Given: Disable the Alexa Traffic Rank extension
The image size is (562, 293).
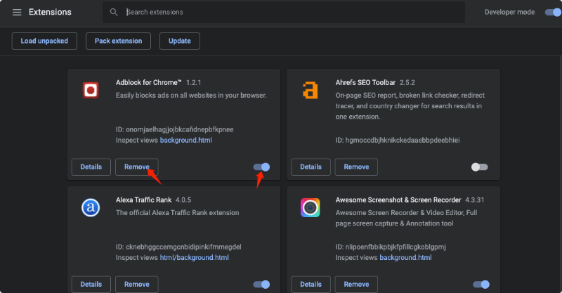Looking at the screenshot, I should coord(261,285).
